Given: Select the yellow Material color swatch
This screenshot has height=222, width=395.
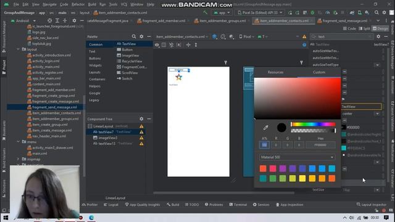Looking at the screenshot, I should pyautogui.click(x=302, y=178).
